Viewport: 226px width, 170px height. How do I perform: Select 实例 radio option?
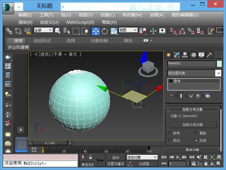point(196,140)
